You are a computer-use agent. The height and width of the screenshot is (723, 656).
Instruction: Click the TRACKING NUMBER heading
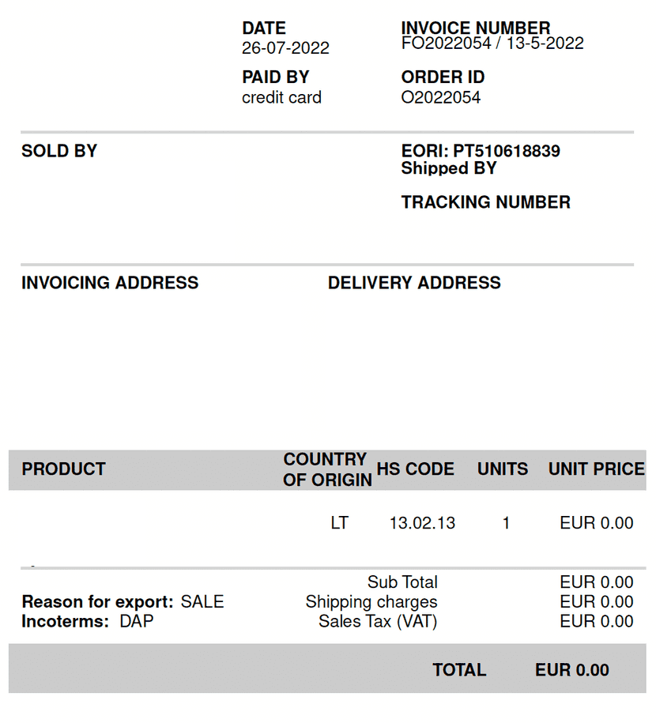pyautogui.click(x=485, y=202)
